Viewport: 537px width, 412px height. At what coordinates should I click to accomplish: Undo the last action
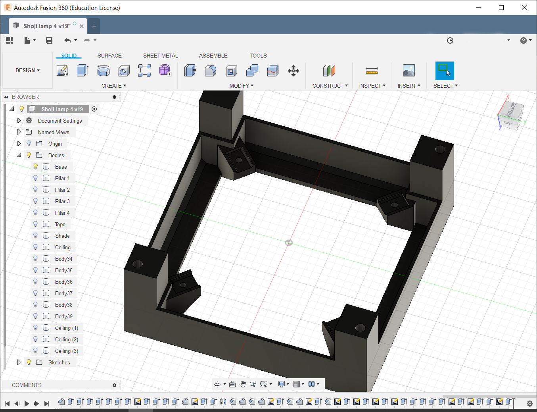coord(67,40)
